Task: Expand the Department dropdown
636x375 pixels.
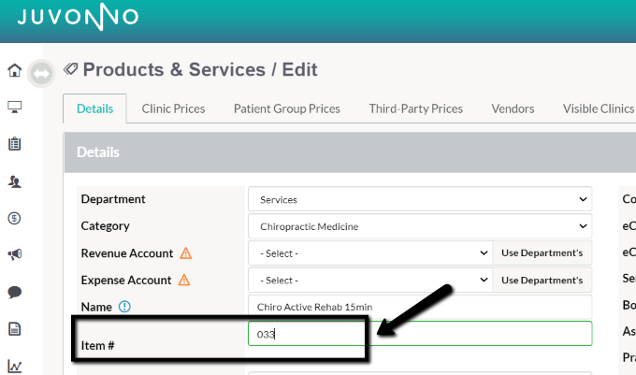Action: [420, 199]
